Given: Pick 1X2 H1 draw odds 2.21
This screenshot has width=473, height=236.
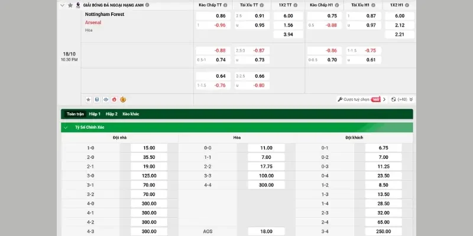Looking at the screenshot, I should (x=400, y=35).
